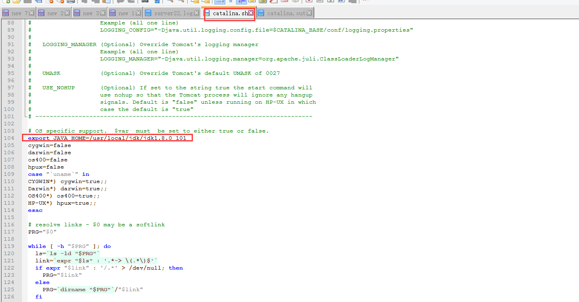Click the 'signals. Default is "false"' comment line

[208, 102]
